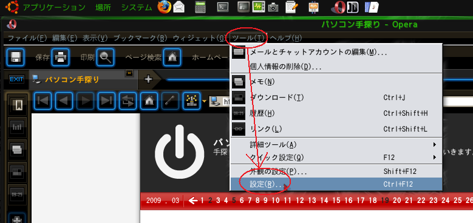This screenshot has height=223, width=473.
Task: Open the ウィジェット(G) menu
Action: point(199,38)
